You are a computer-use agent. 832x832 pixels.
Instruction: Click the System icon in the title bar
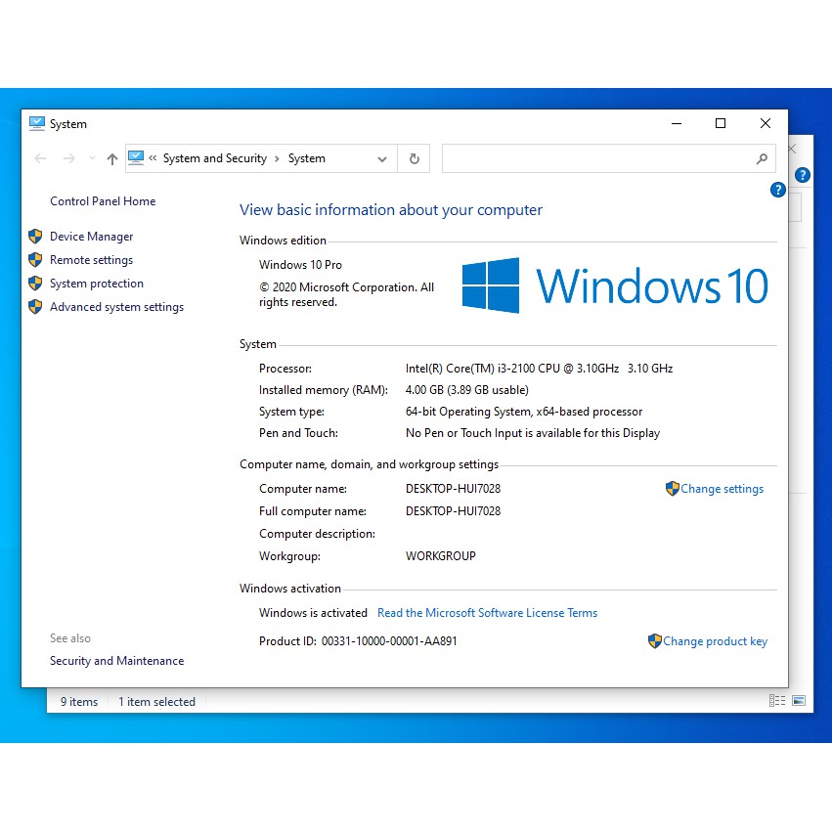[x=37, y=124]
